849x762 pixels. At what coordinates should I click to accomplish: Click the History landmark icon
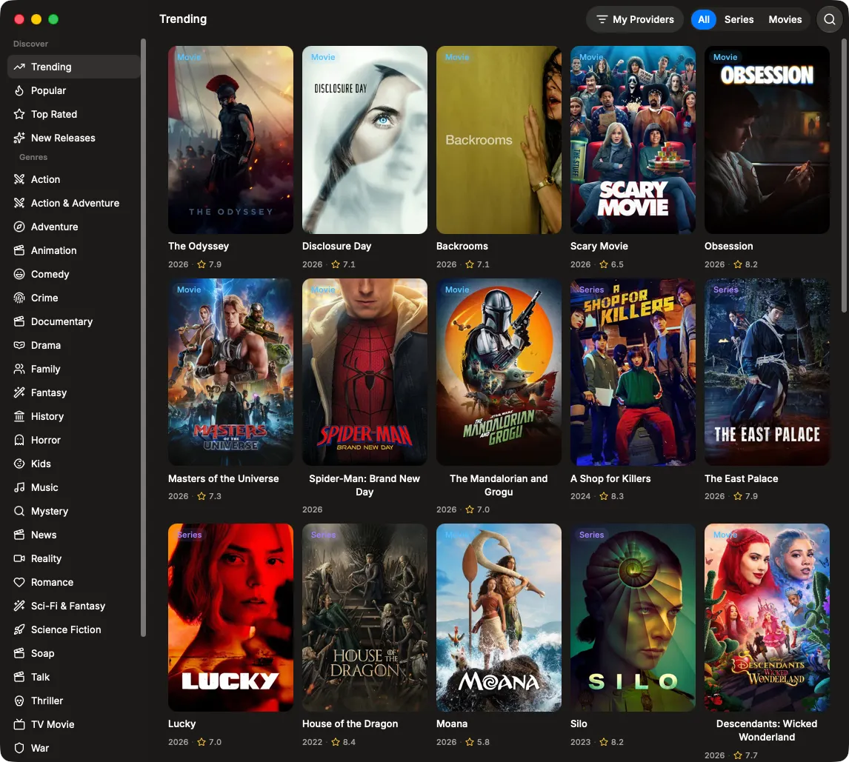click(x=19, y=416)
